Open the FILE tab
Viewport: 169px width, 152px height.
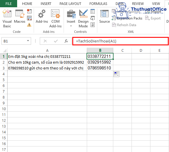coord(8,4)
